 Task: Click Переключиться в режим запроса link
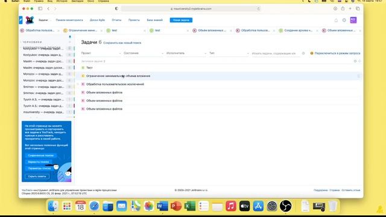[x=337, y=53]
